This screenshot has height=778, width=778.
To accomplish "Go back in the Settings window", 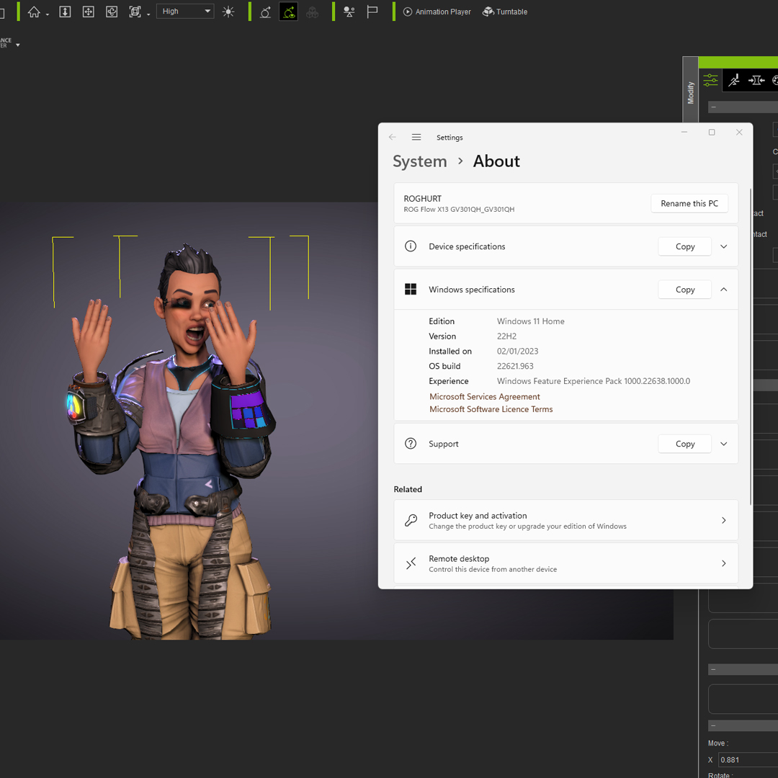I will click(393, 137).
